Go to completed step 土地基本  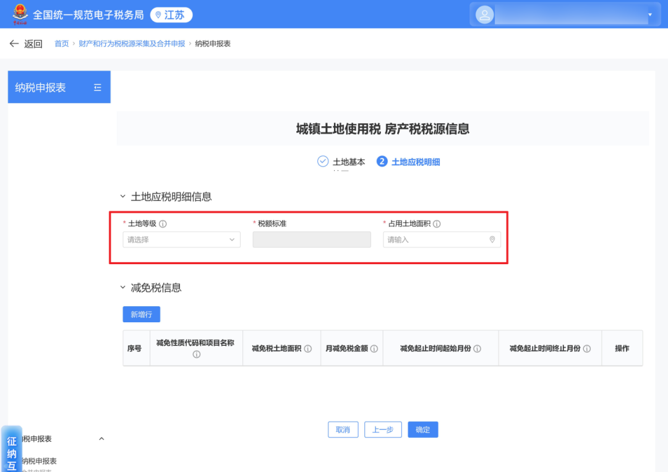tap(349, 162)
